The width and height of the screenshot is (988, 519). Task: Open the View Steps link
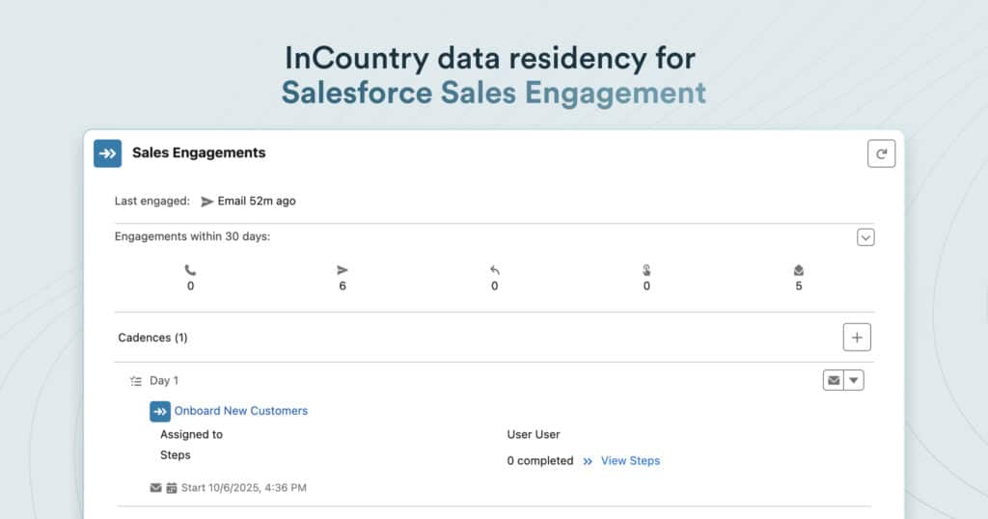(630, 461)
